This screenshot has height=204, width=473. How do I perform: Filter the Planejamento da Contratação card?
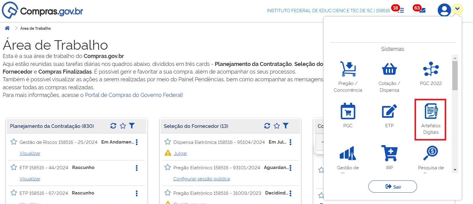pyautogui.click(x=132, y=126)
